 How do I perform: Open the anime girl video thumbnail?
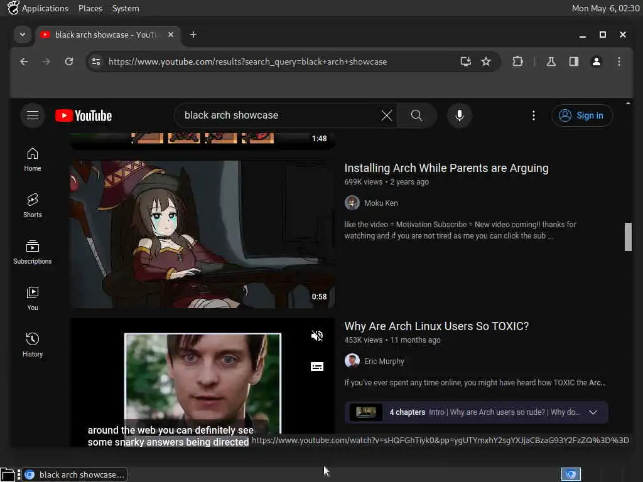[x=203, y=234]
